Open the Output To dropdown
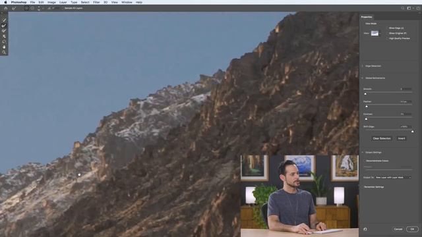422x237 pixels. click(393, 177)
